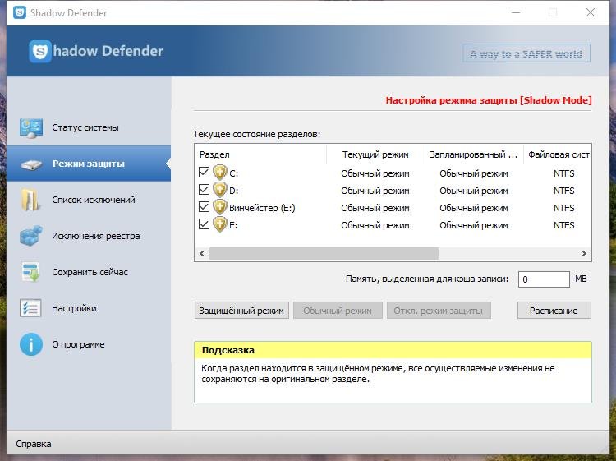Screen dimensions: 616x461
Task: Click the C: drive label
Action: [x=234, y=173]
